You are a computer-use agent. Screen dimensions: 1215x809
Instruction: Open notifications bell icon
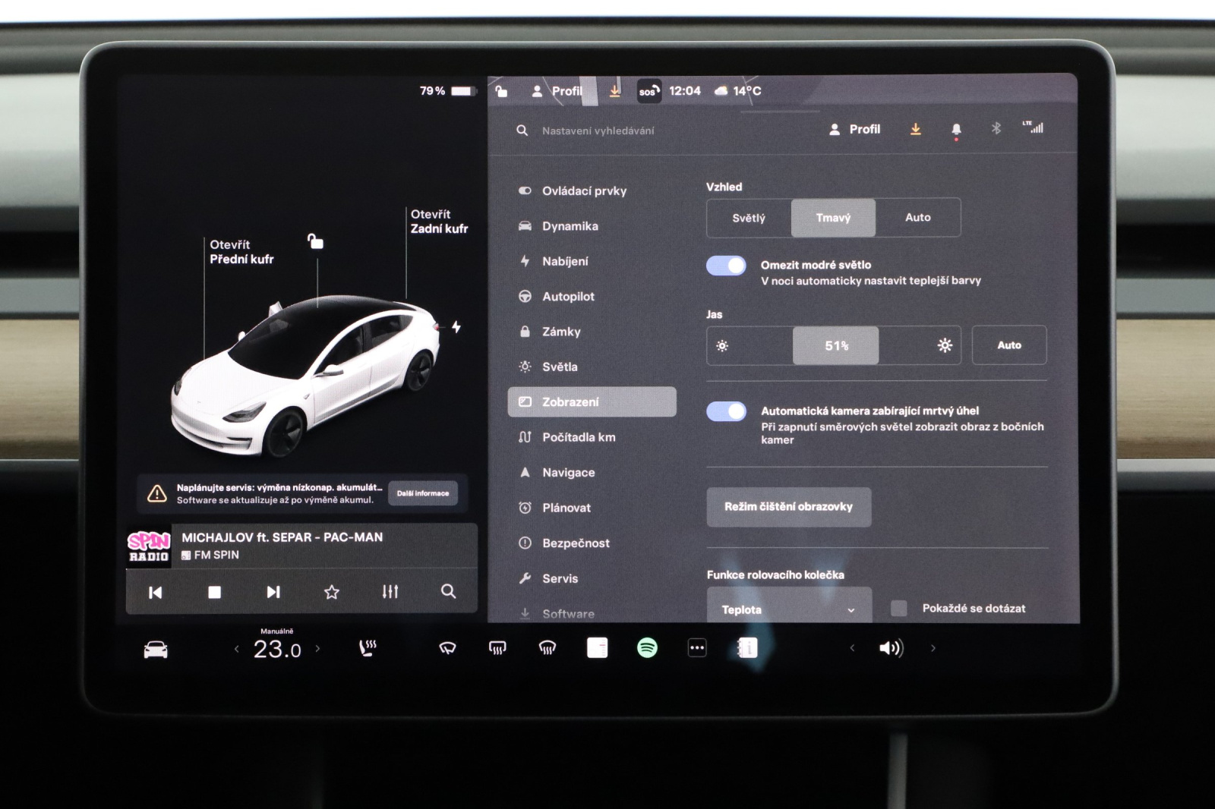(x=956, y=130)
